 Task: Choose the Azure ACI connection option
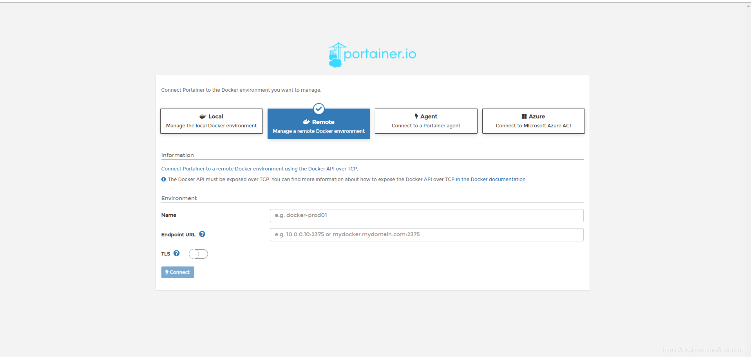coord(534,121)
